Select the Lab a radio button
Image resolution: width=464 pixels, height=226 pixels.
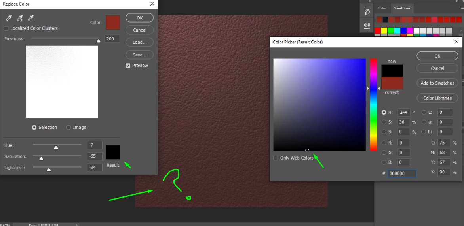(x=424, y=122)
